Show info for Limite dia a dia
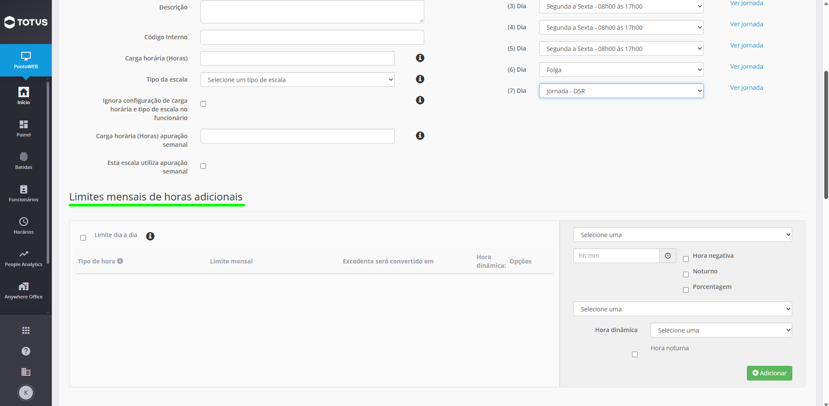The image size is (829, 406). point(150,236)
